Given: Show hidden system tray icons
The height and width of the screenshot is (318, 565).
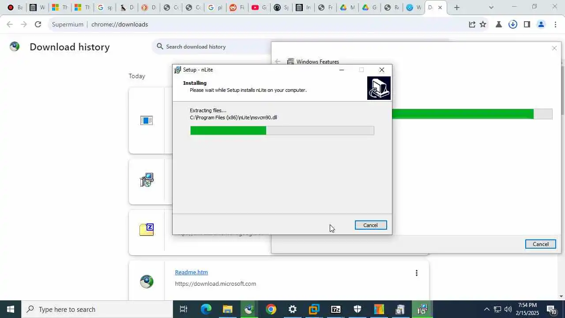Looking at the screenshot, I should [x=487, y=309].
